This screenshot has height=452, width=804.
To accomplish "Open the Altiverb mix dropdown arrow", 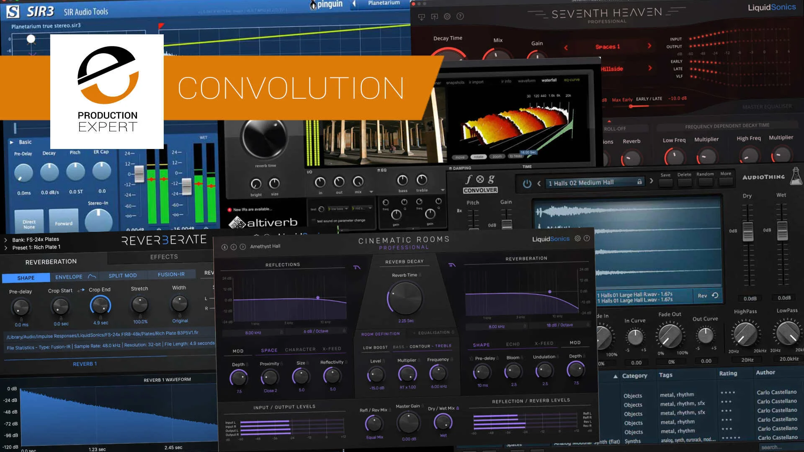I will (x=371, y=192).
